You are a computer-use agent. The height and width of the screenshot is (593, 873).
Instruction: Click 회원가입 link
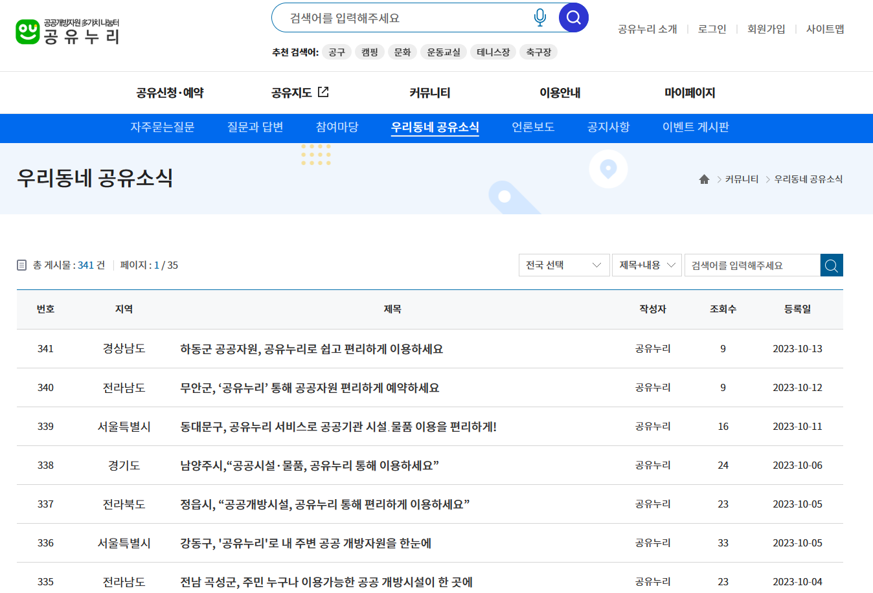pyautogui.click(x=766, y=29)
